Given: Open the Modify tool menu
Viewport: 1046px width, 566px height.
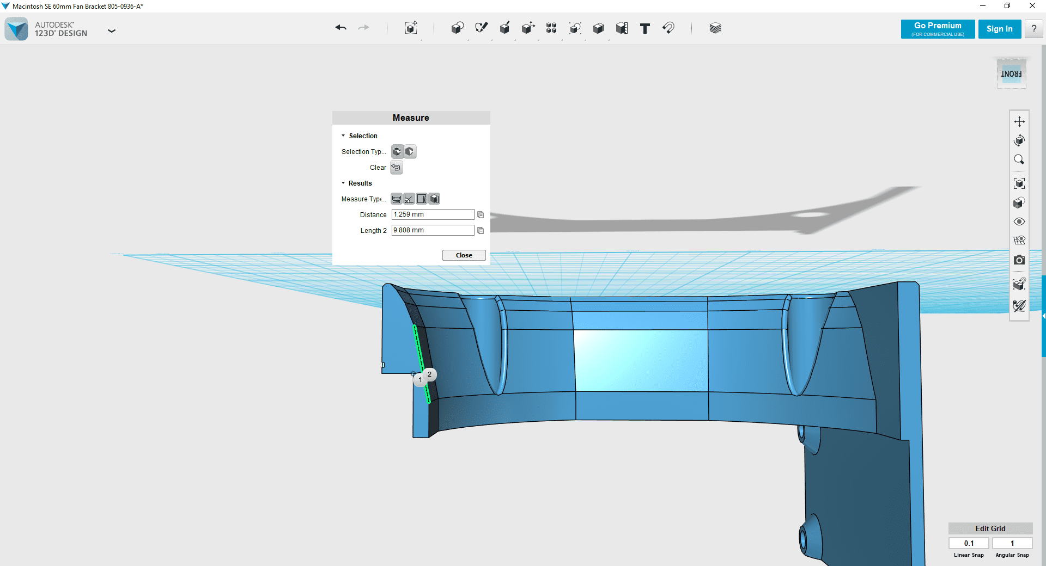Looking at the screenshot, I should (528, 28).
